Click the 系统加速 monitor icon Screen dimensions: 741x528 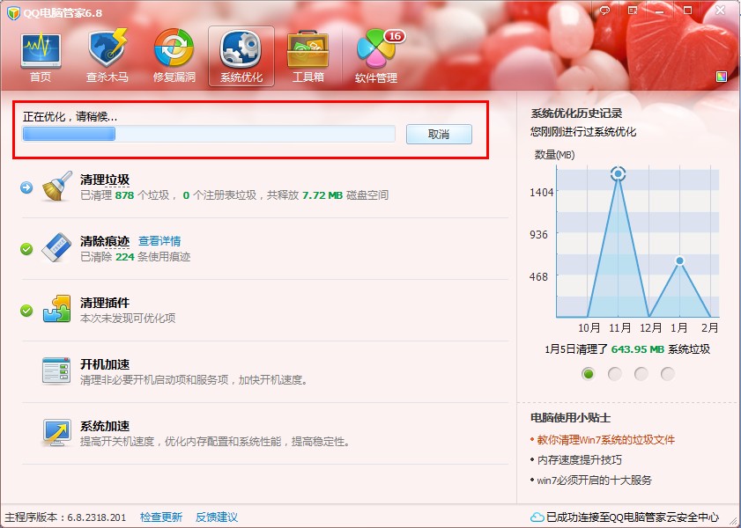click(57, 432)
